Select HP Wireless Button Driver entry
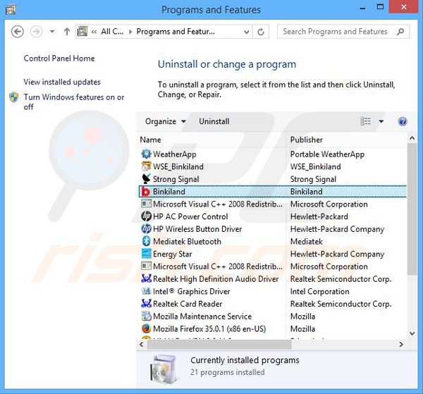The image size is (423, 394). 197,229
